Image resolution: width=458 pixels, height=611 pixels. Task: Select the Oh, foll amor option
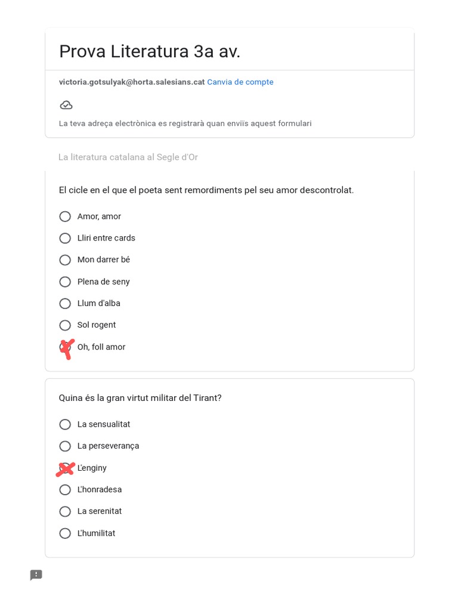click(65, 347)
